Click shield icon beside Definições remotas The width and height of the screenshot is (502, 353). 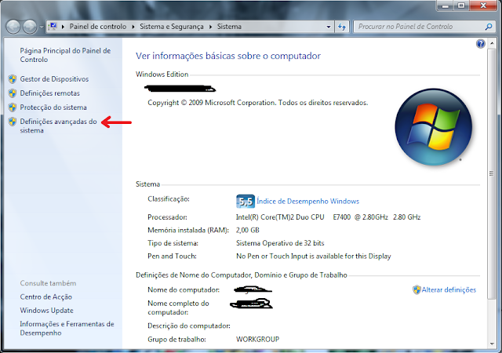click(x=13, y=93)
